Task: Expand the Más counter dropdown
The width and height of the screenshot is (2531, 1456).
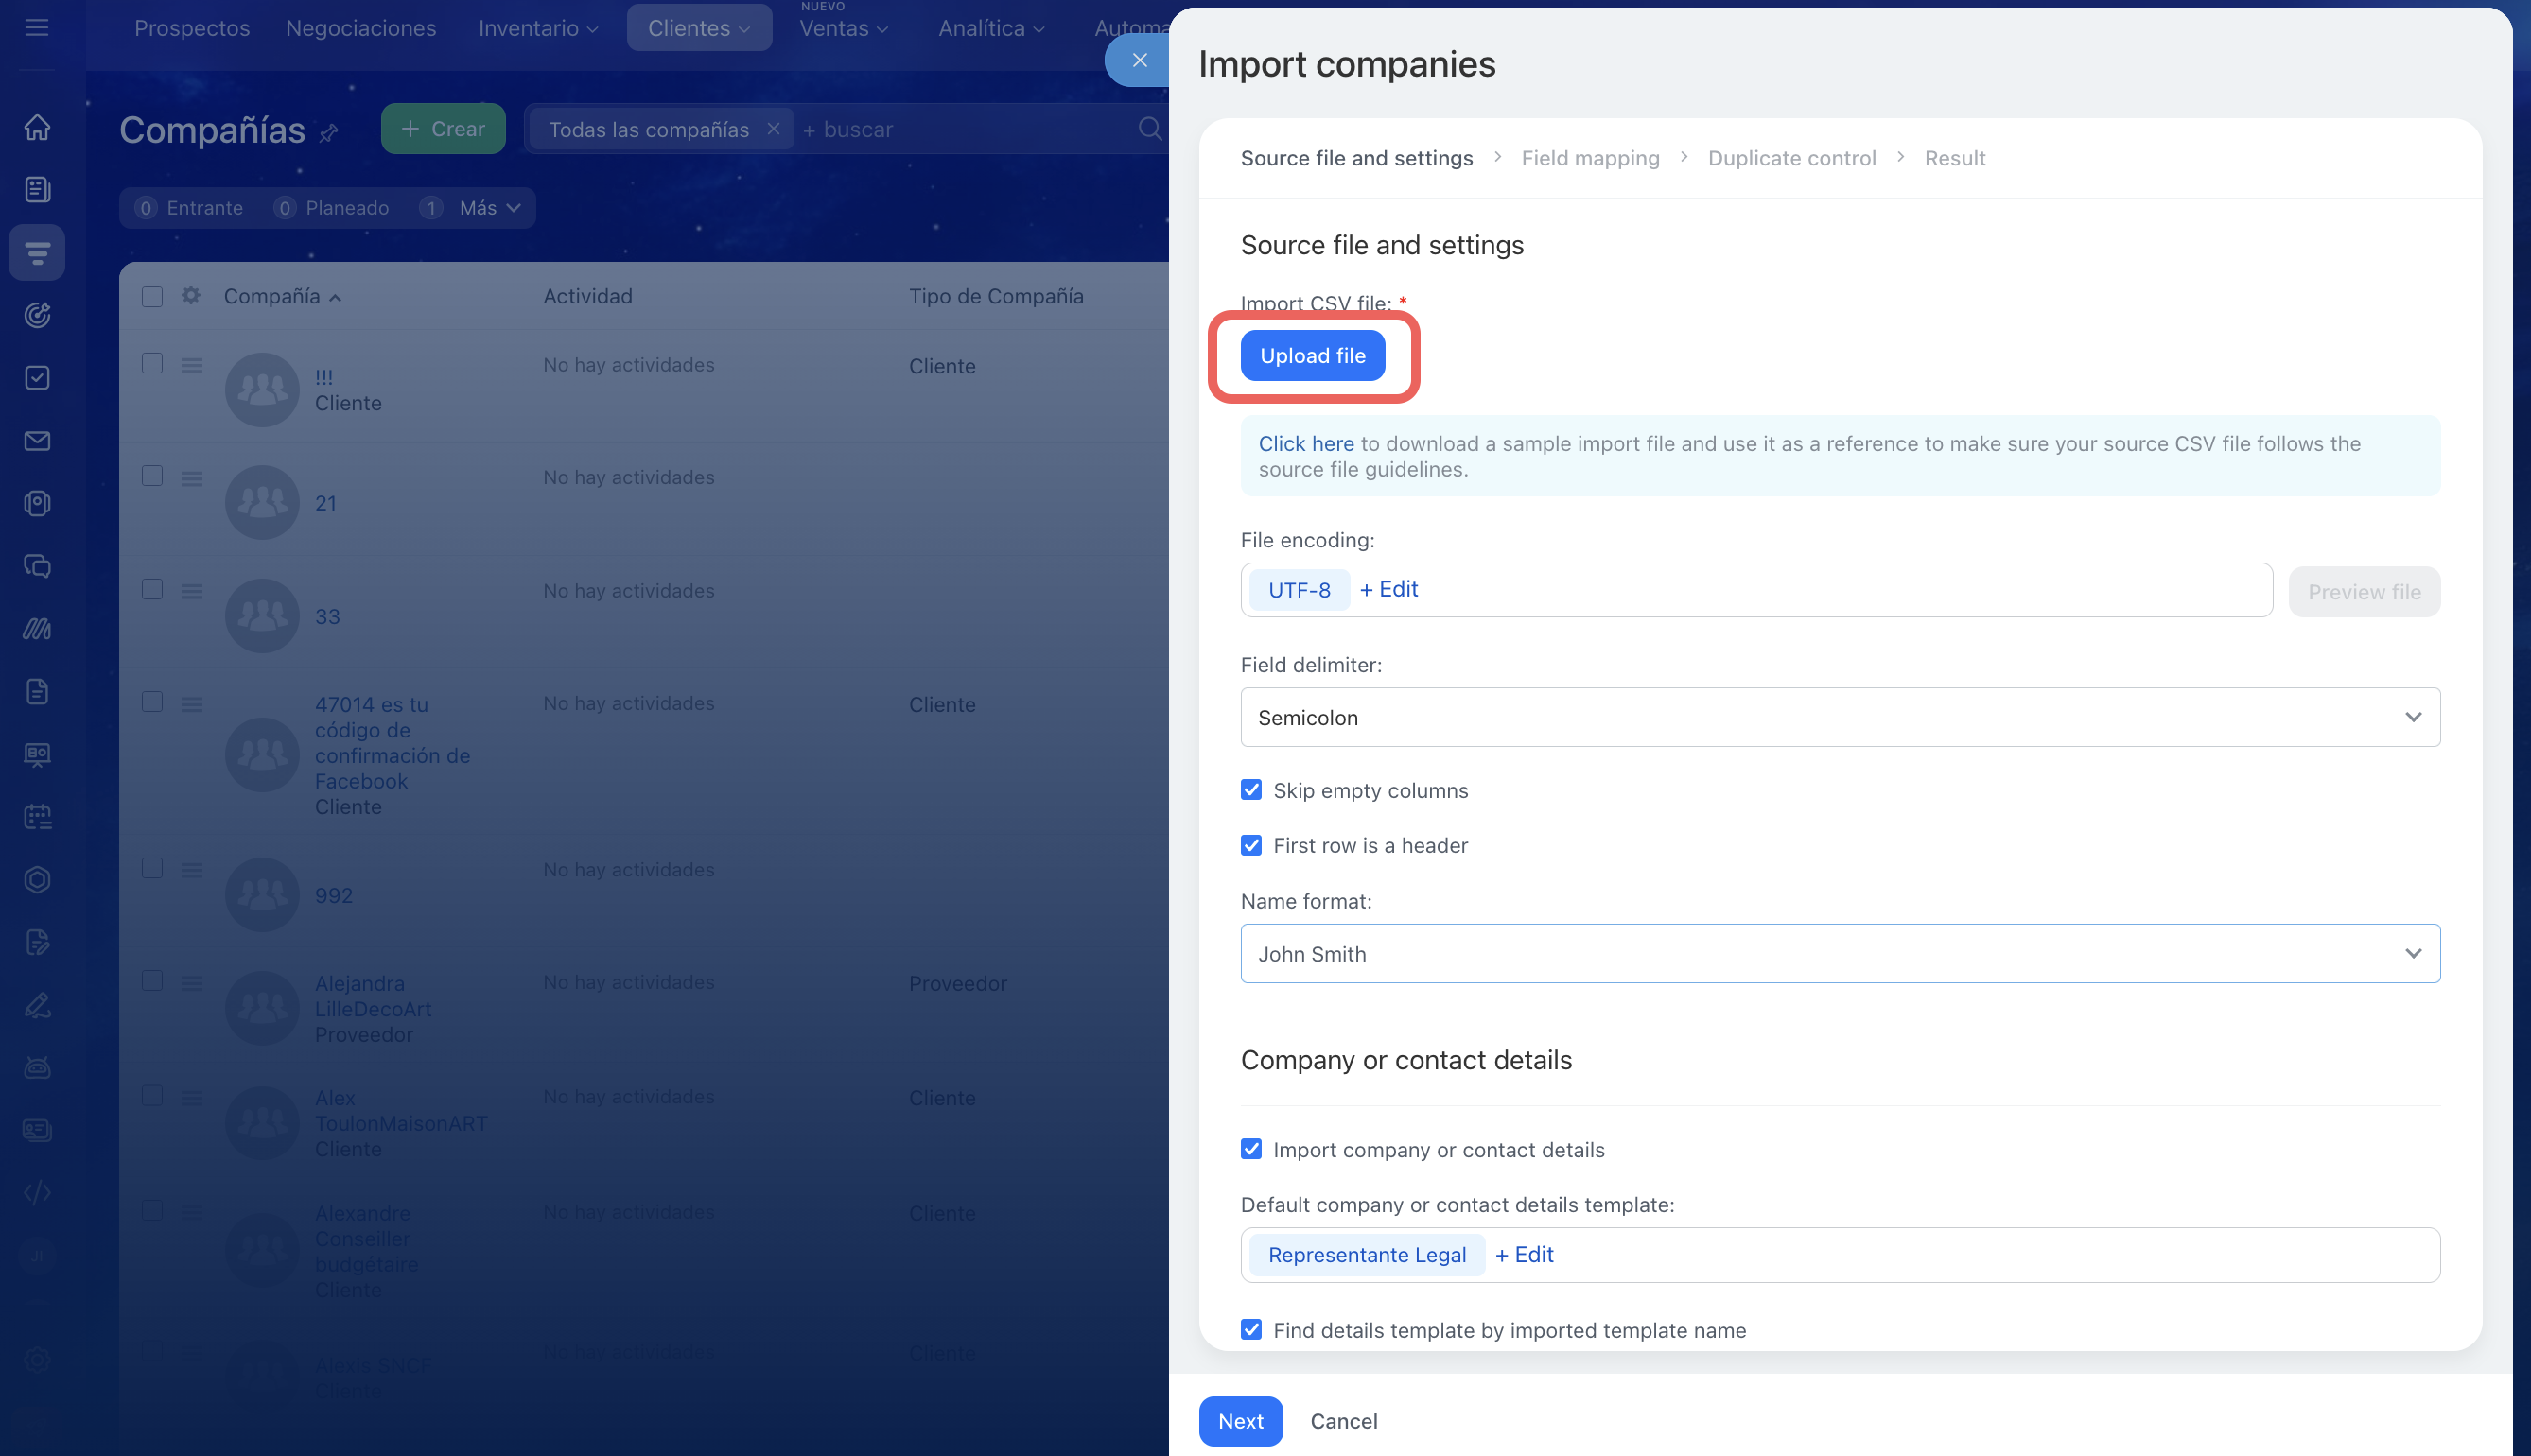Action: [x=489, y=208]
